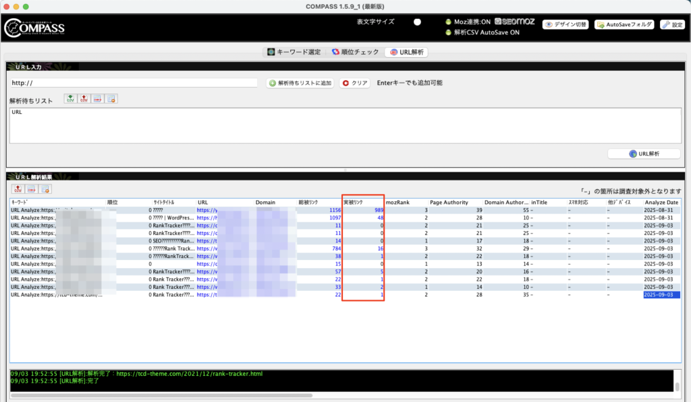Click the CSV import icon above waiting list
This screenshot has width=691, height=402.
(x=70, y=99)
